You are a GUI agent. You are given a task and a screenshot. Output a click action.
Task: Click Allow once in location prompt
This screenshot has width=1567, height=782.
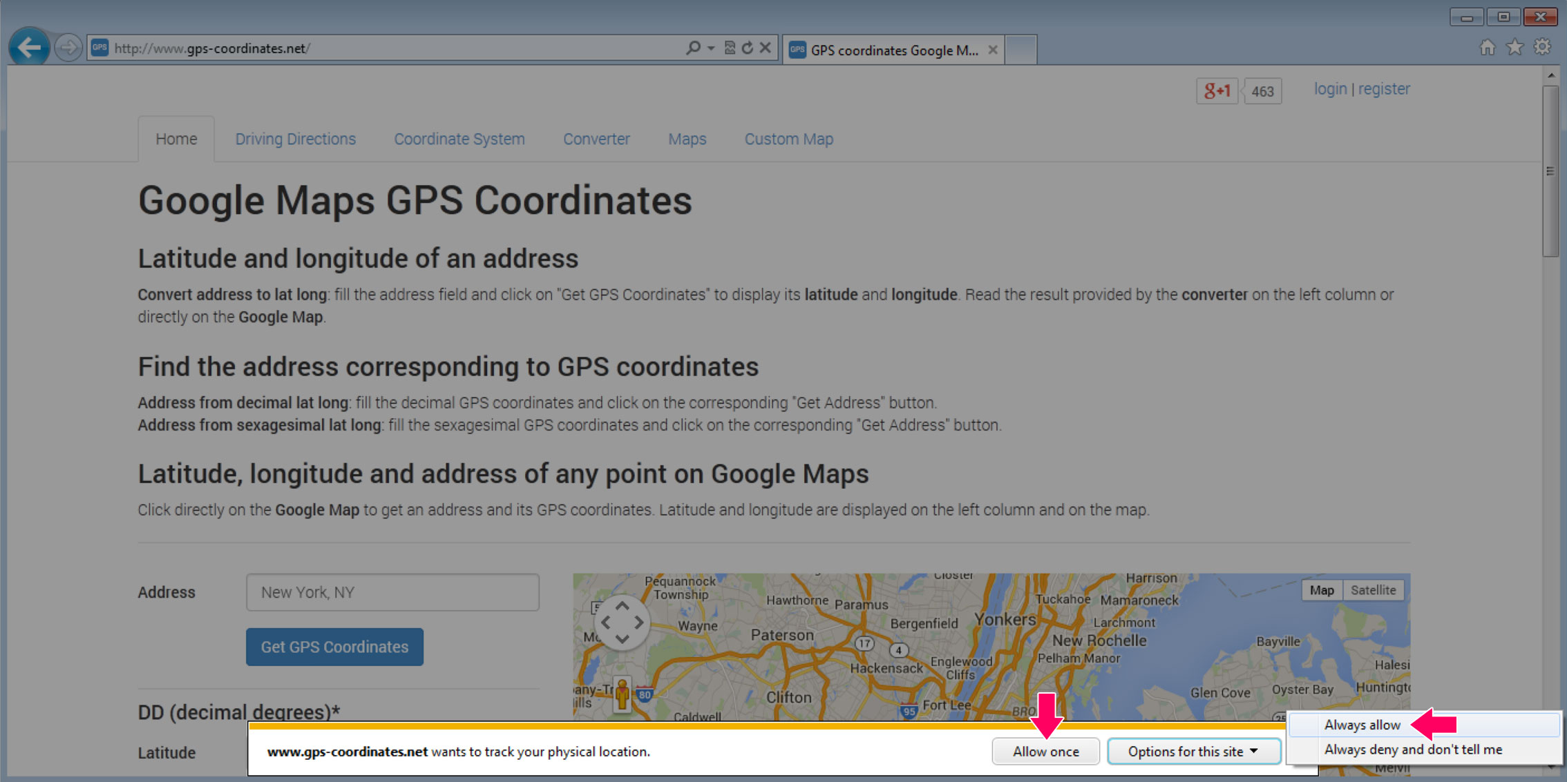pyautogui.click(x=1045, y=752)
